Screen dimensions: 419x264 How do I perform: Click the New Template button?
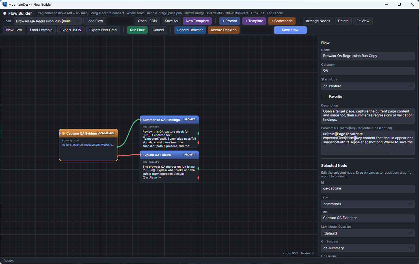(197, 21)
